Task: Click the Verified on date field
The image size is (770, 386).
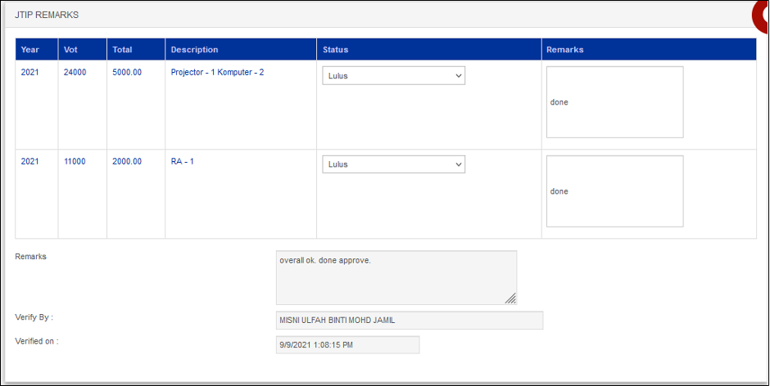Action: tap(347, 345)
